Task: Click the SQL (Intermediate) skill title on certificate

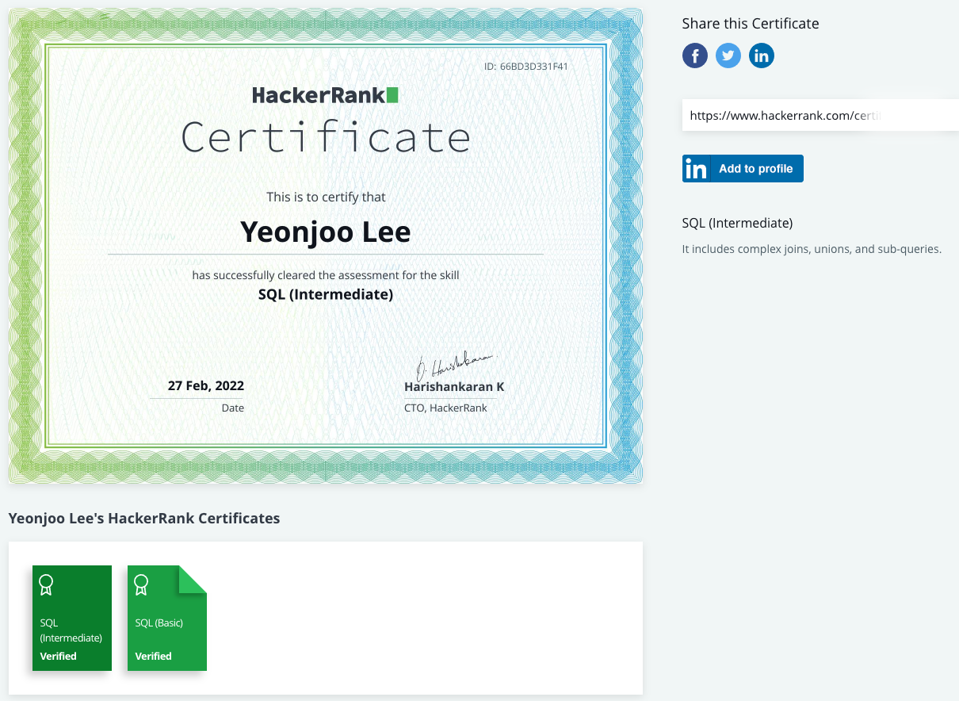Action: coord(326,294)
